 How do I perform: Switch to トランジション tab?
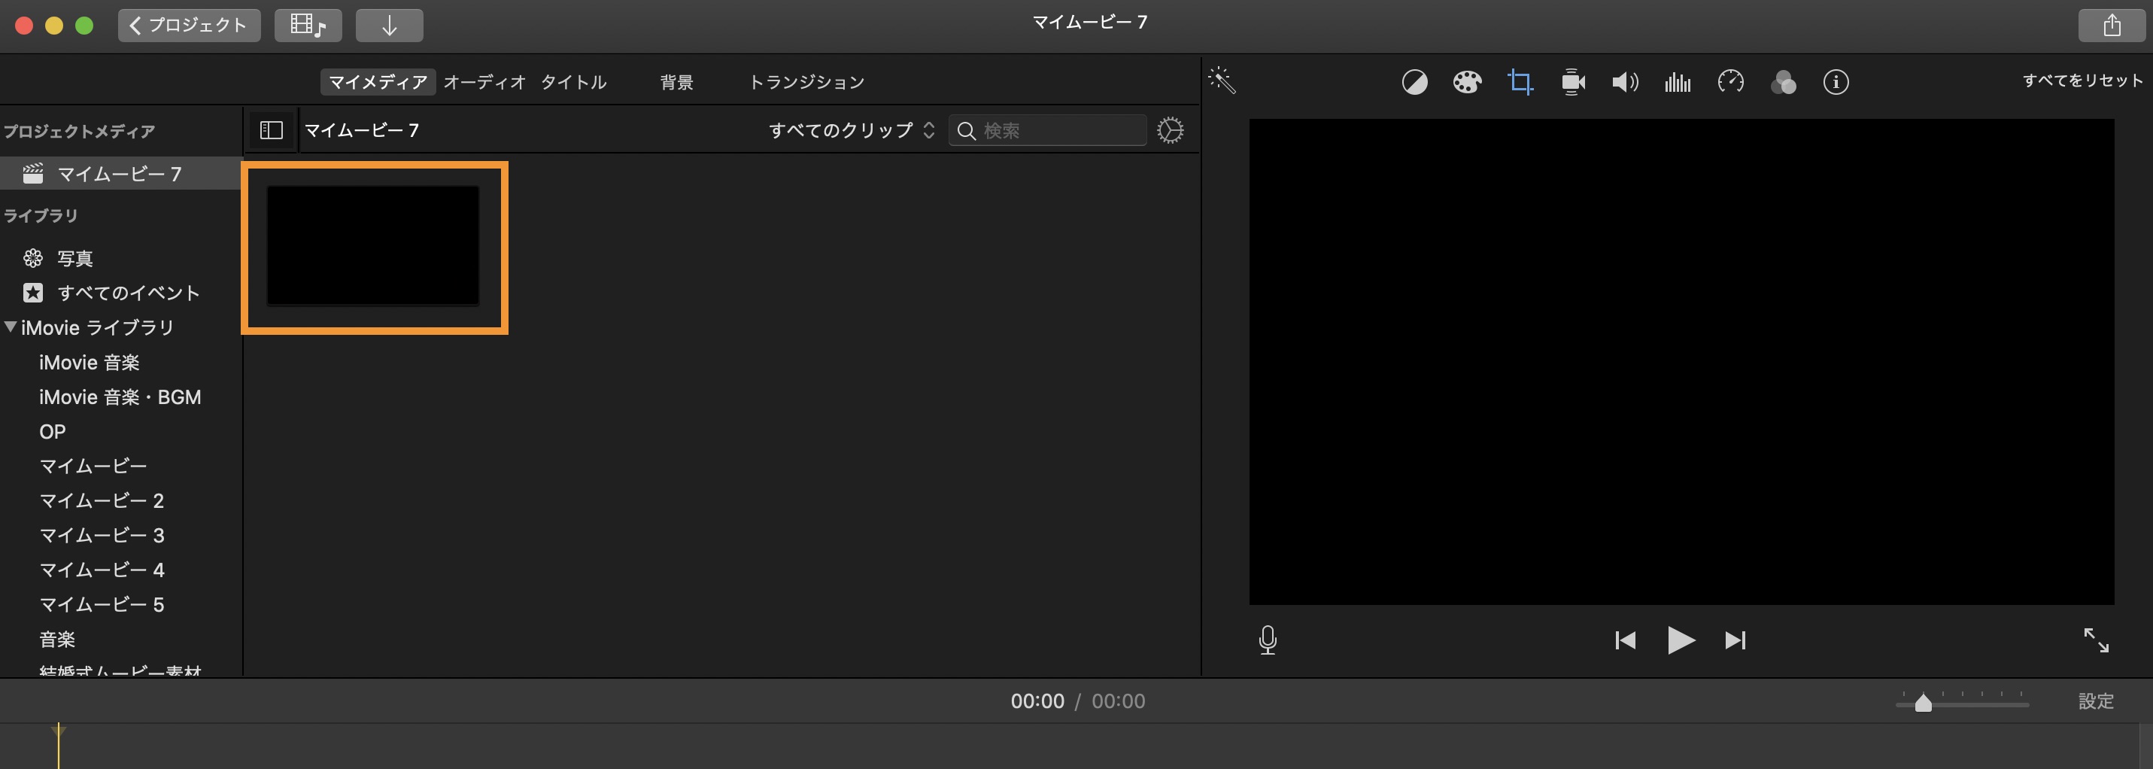(806, 82)
